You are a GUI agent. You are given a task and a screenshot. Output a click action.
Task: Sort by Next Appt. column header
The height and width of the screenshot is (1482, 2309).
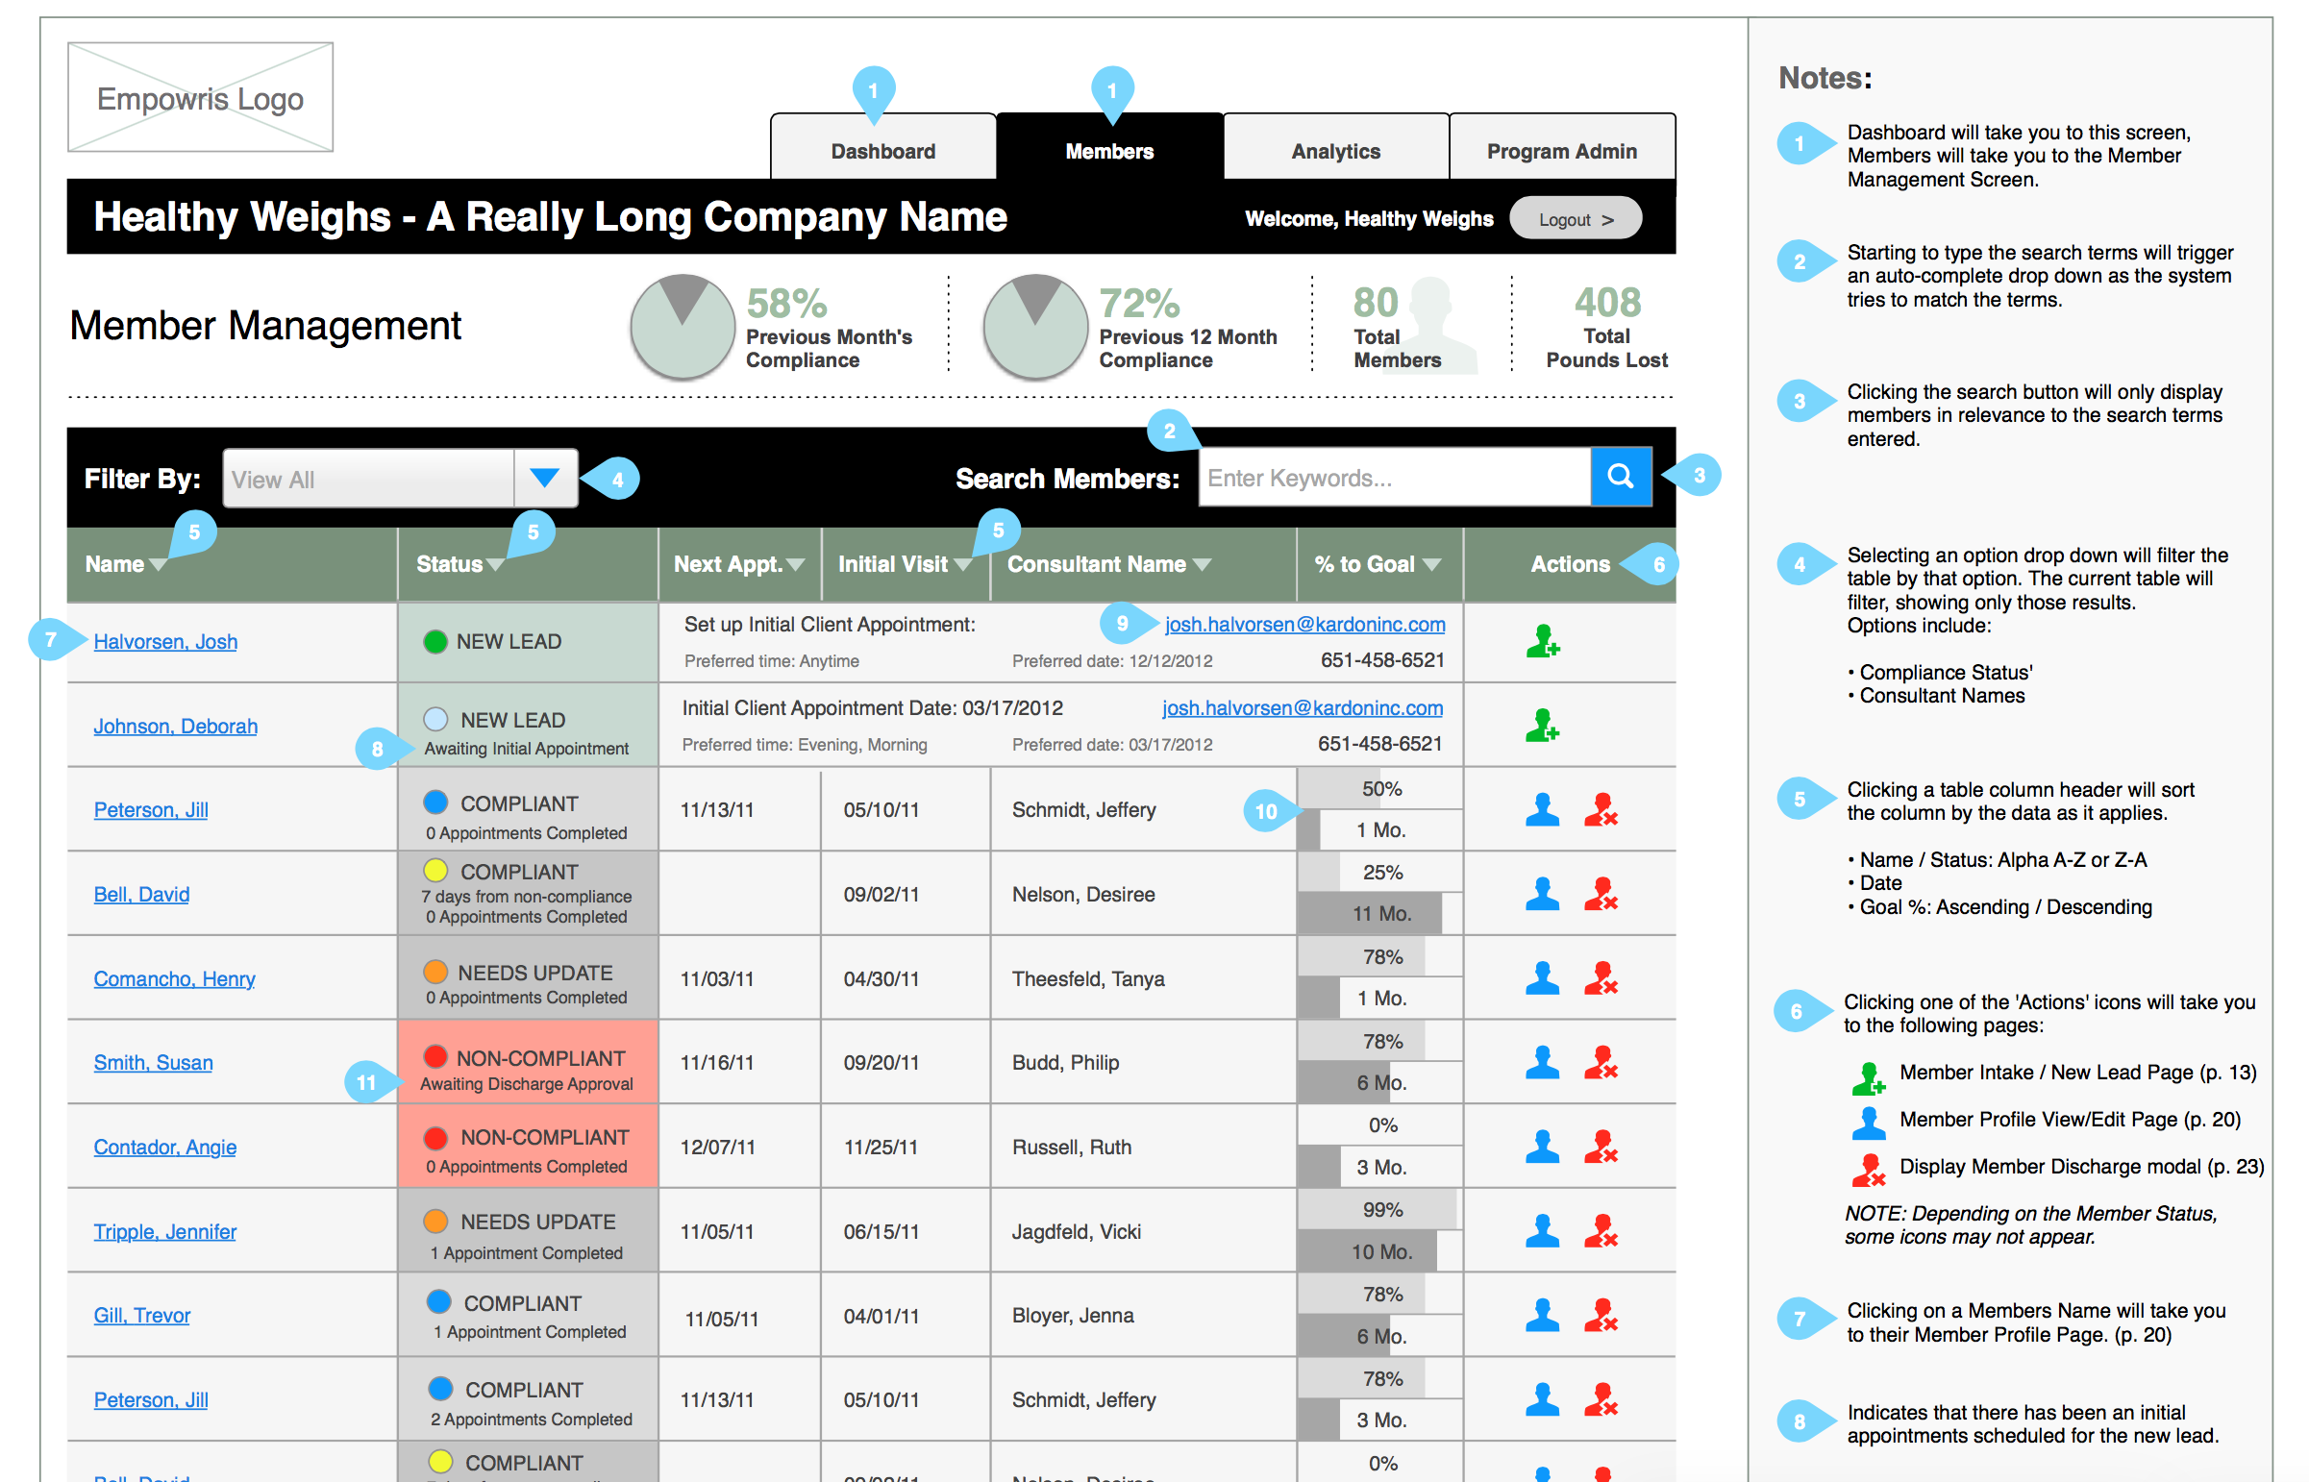point(738,564)
